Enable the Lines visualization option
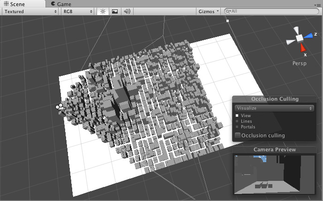323x201 pixels. [x=237, y=121]
